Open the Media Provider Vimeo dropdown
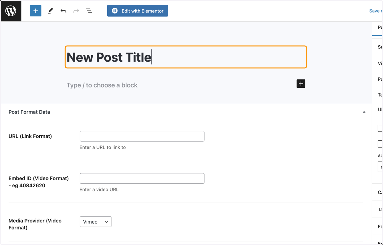Image resolution: width=383 pixels, height=245 pixels. click(95, 222)
